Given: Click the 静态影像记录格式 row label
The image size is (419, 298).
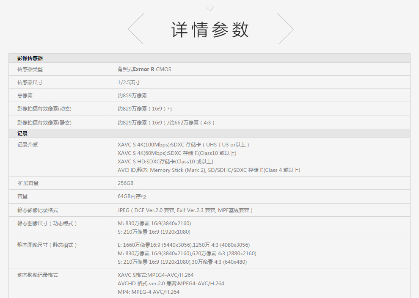Looking at the screenshot, I should click(x=38, y=210).
